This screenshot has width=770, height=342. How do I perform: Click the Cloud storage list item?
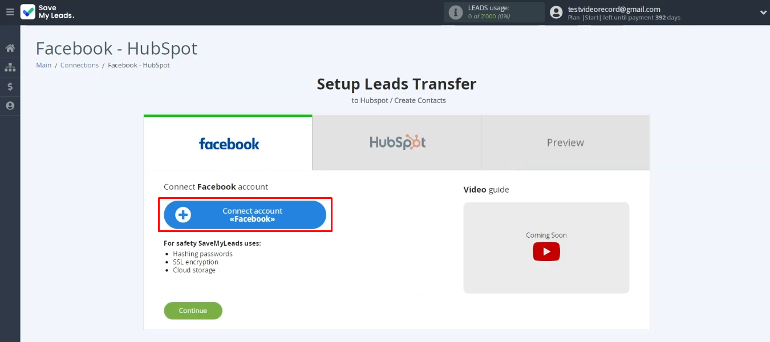pos(194,270)
